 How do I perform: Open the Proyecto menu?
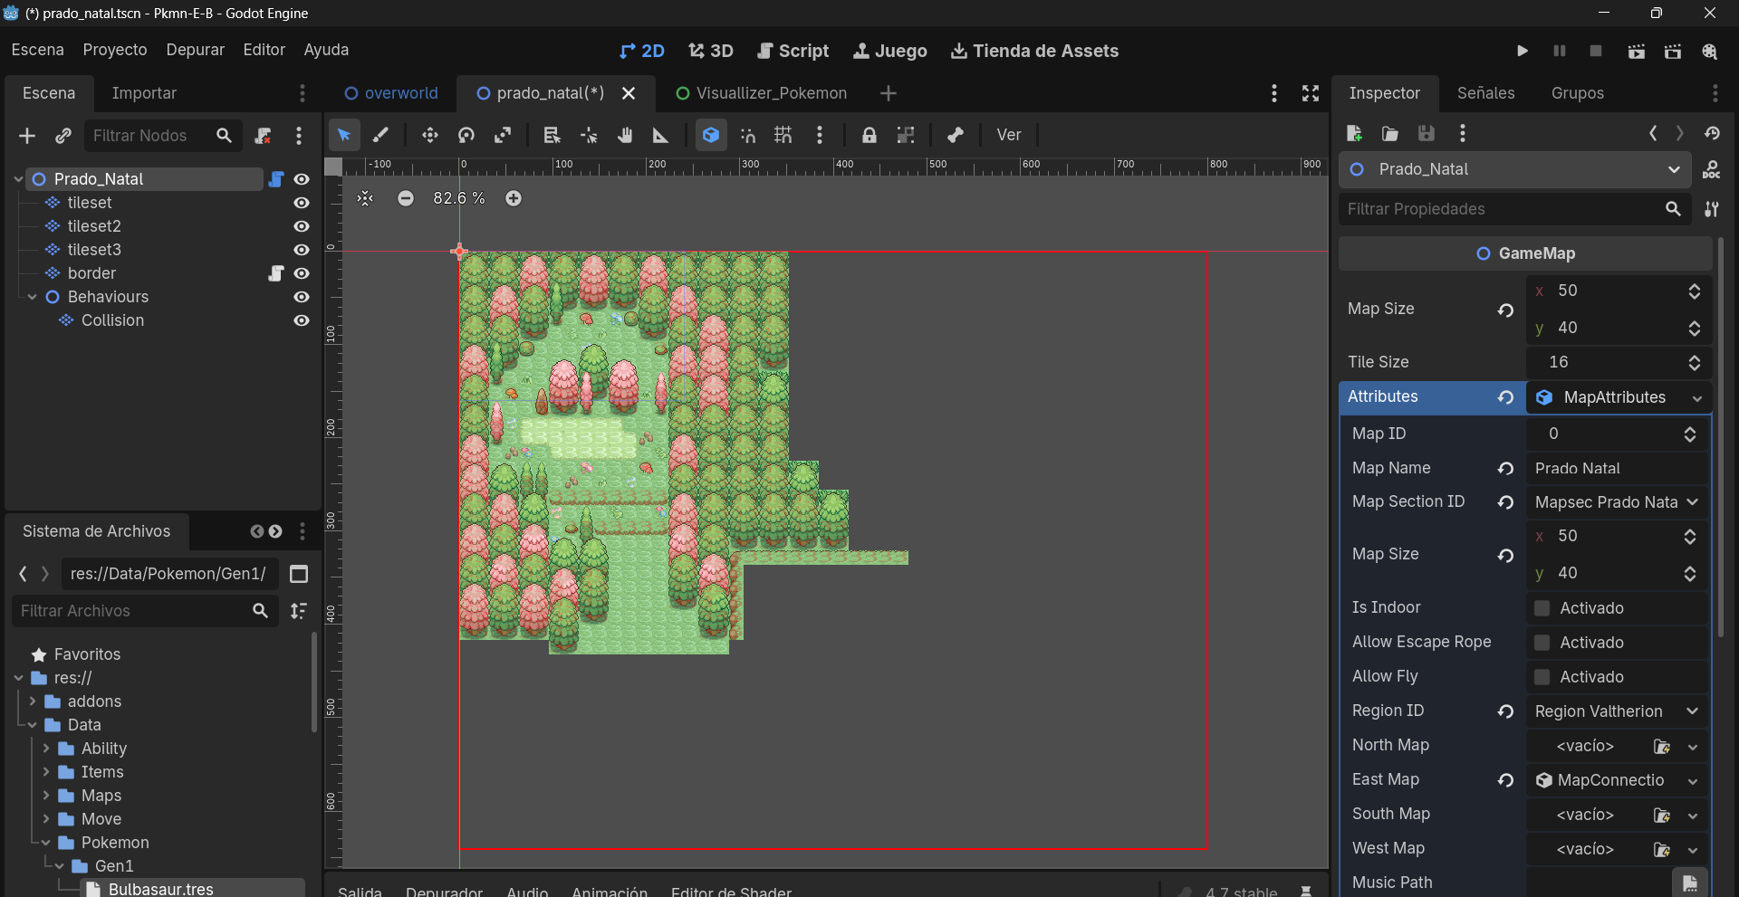(x=115, y=50)
